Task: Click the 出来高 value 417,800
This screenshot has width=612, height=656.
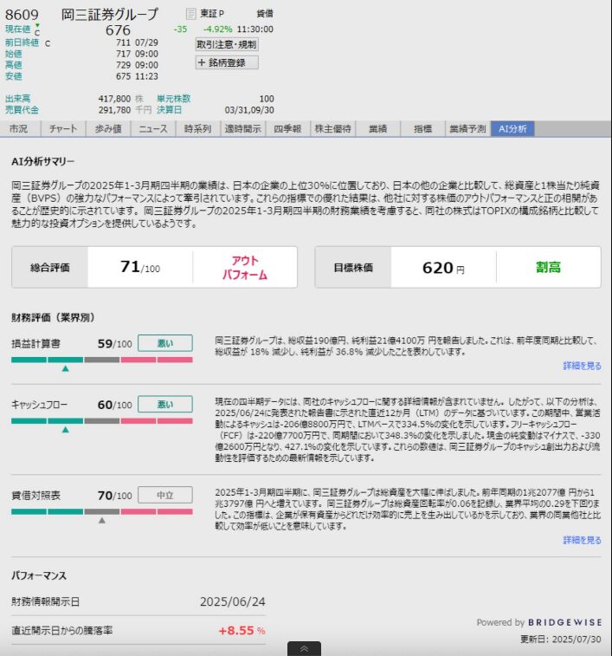Action: pos(114,99)
